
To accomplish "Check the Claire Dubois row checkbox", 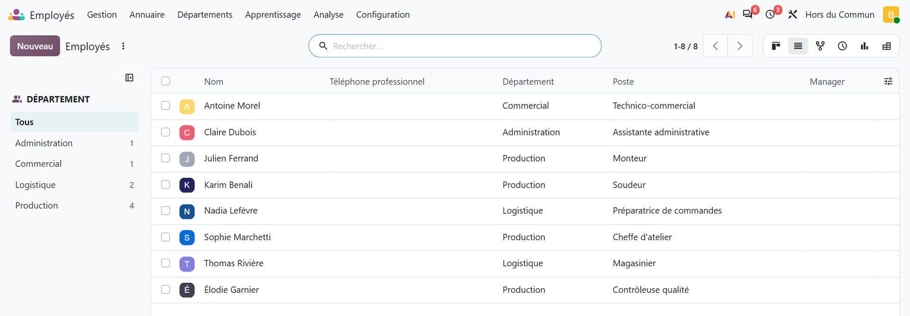I will point(165,132).
